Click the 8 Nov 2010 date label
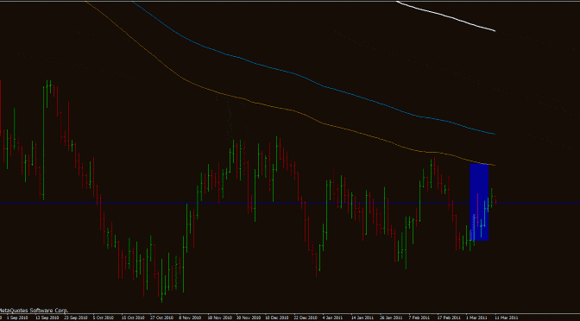This screenshot has height=321, width=580. coord(190,318)
